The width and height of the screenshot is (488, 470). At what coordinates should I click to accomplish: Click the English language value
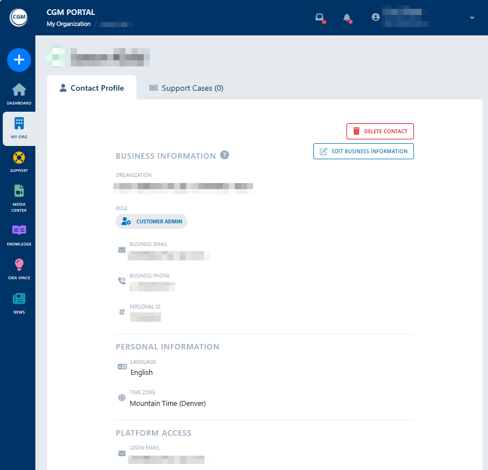(141, 373)
